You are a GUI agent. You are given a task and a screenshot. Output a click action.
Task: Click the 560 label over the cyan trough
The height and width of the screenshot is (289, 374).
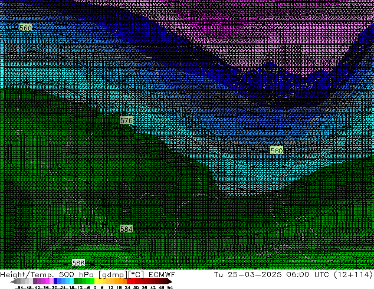point(277,150)
